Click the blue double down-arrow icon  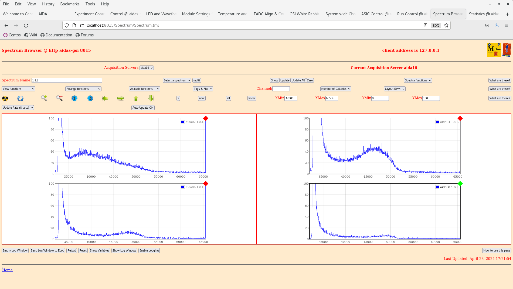[74, 98]
